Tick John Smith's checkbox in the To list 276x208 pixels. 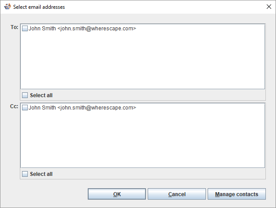[25, 29]
